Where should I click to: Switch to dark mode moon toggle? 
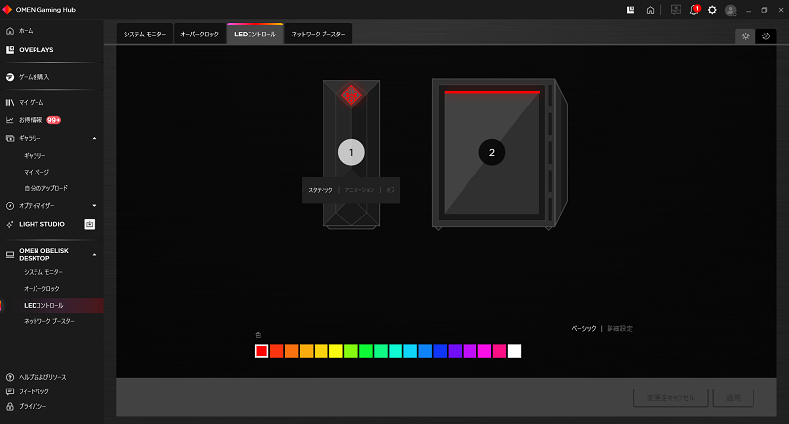pyautogui.click(x=765, y=35)
